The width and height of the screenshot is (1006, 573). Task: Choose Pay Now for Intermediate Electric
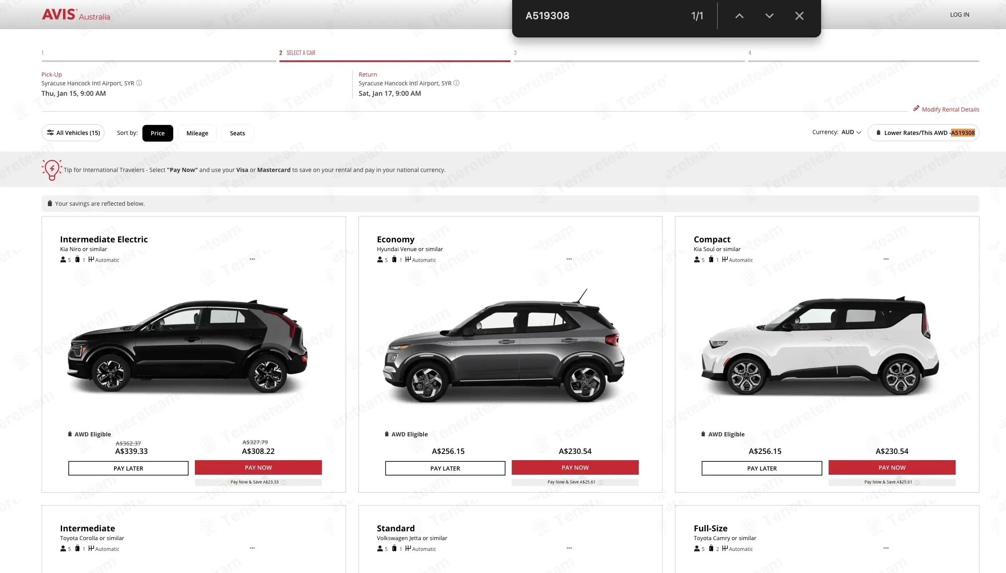pos(258,468)
